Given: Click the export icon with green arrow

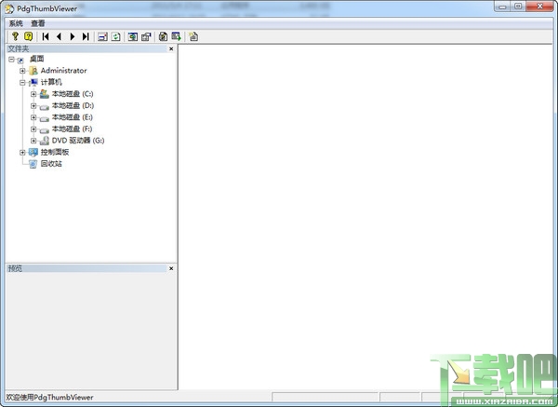Looking at the screenshot, I should click(x=177, y=36).
